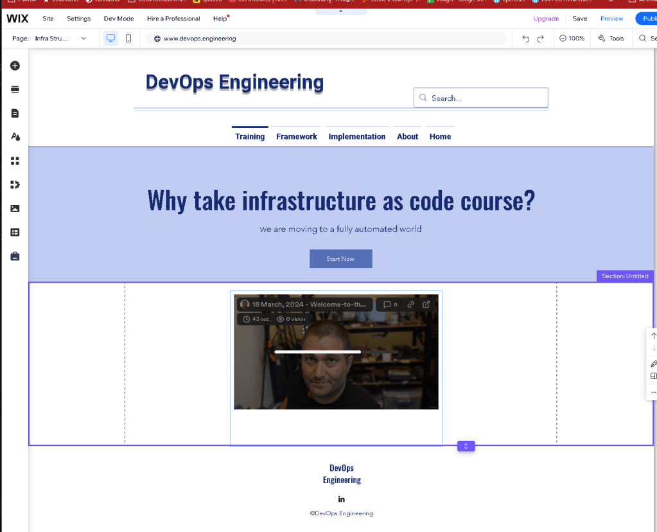657x532 pixels.
Task: Click the Upgrade link
Action: coord(546,19)
